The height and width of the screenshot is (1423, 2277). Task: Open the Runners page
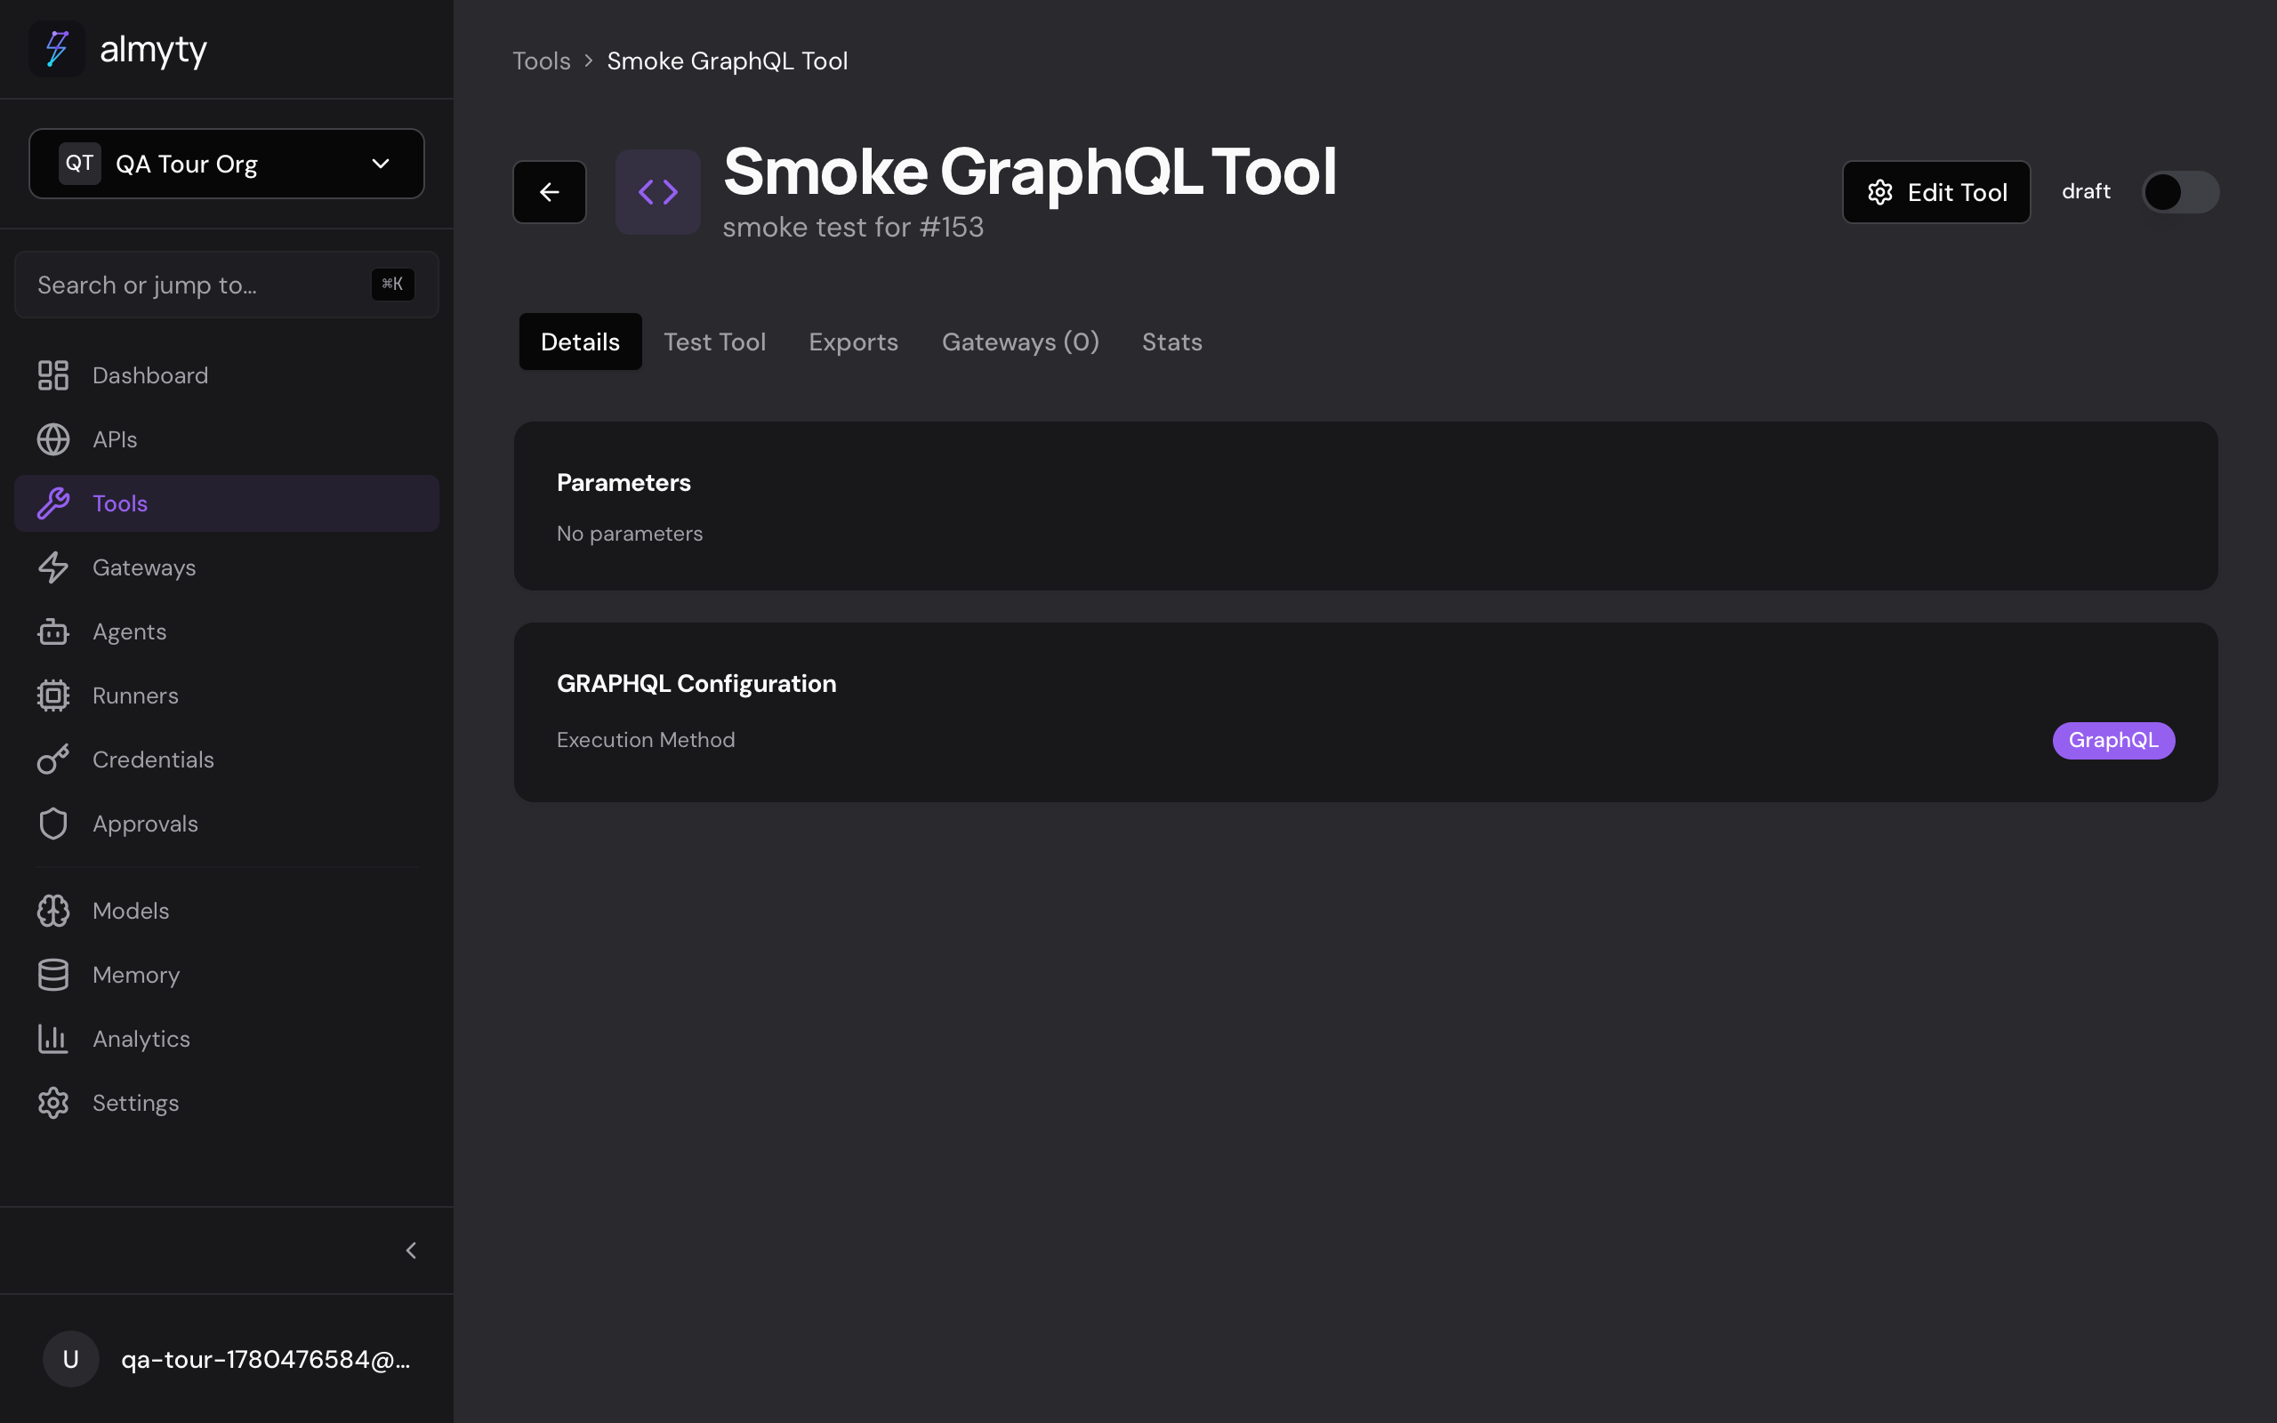pyautogui.click(x=227, y=695)
